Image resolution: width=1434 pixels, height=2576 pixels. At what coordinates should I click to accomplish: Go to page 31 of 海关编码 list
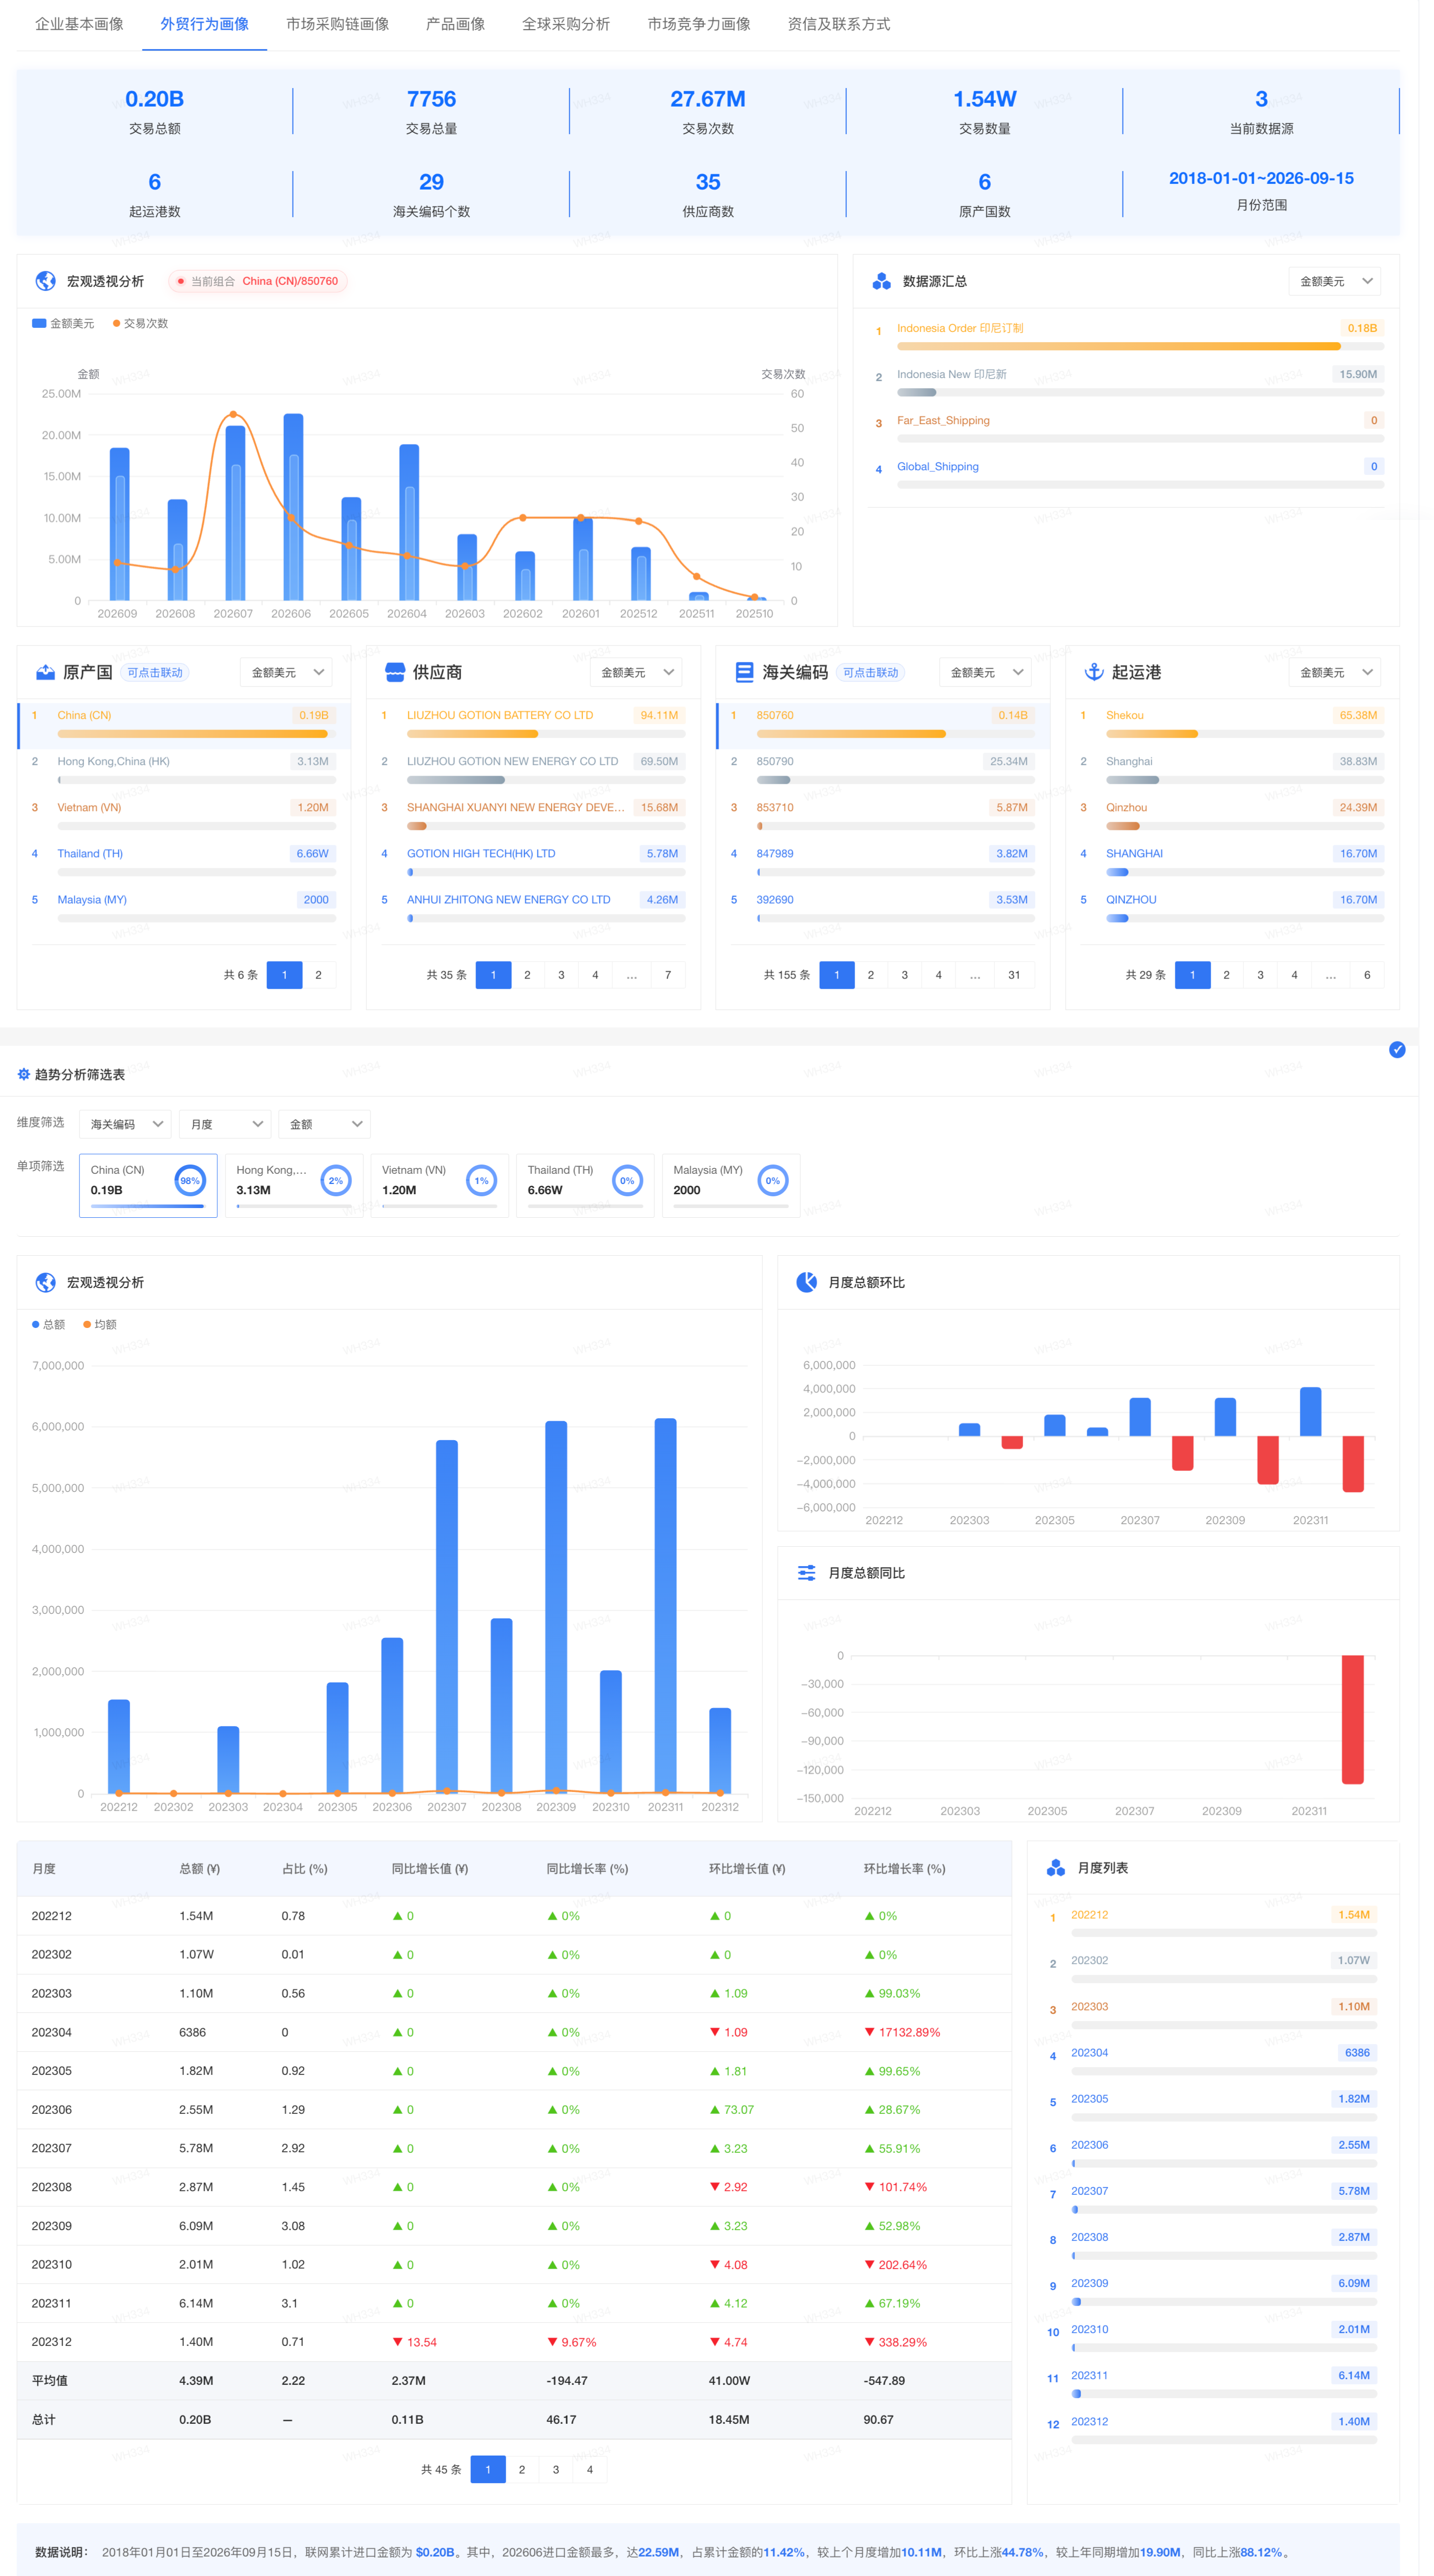point(1014,975)
